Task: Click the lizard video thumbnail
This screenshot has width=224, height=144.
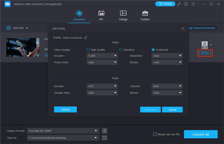Action: pyautogui.click(x=23, y=47)
